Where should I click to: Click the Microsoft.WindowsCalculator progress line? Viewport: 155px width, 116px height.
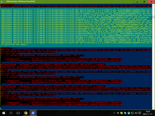click(77, 24)
